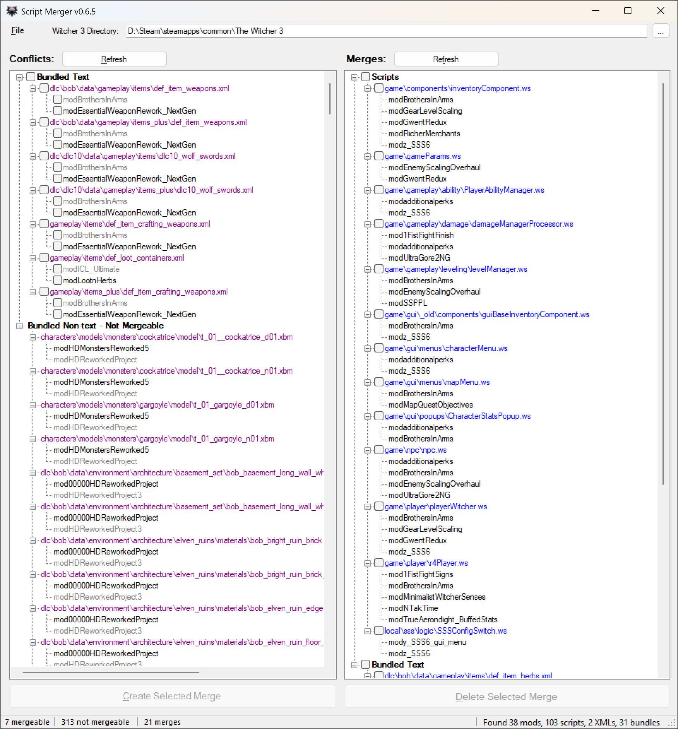Click the Witcher 3 Directory path field
The image size is (678, 729).
click(386, 31)
